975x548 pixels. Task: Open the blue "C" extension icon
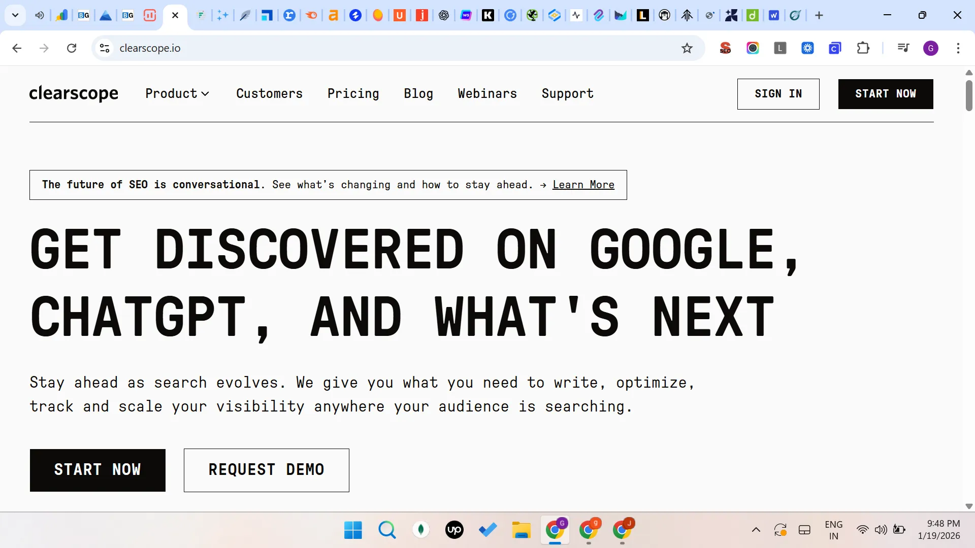835,48
